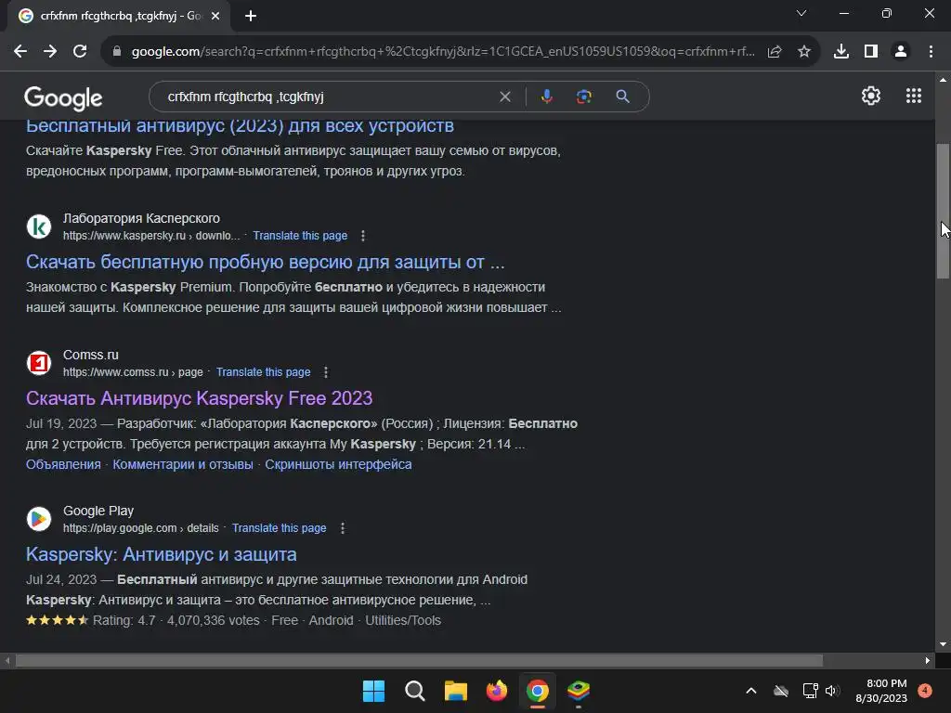Click the horizontal scrollbar thumb

coord(419,660)
